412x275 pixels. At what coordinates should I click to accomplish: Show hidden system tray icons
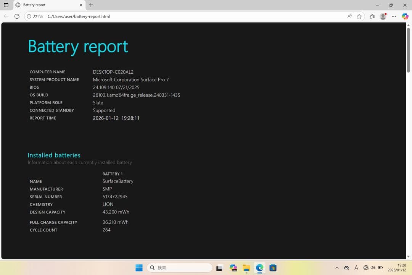click(337, 267)
